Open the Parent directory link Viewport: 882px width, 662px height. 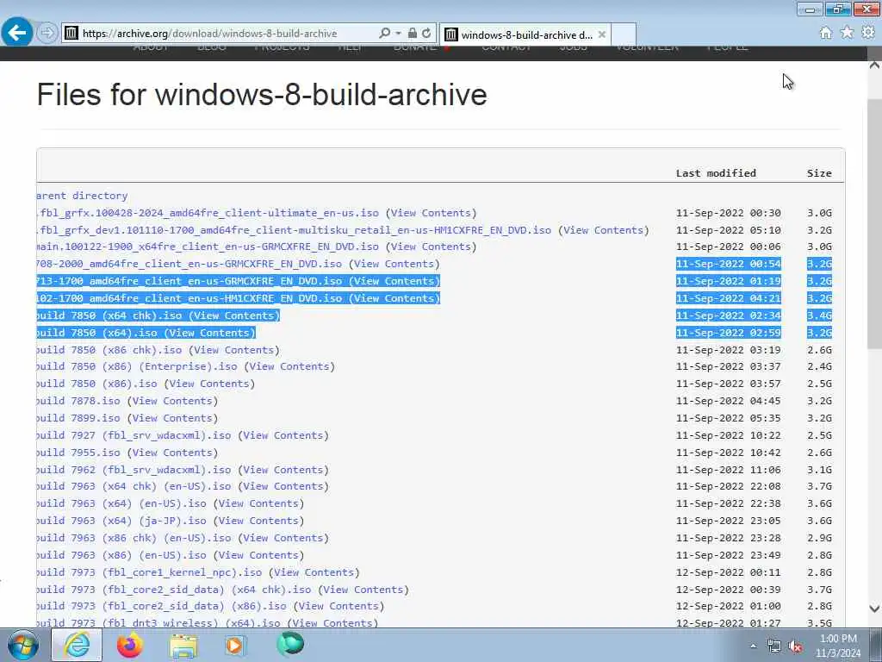click(82, 196)
